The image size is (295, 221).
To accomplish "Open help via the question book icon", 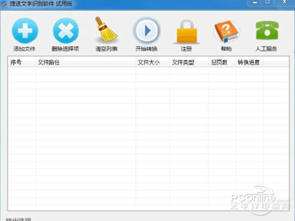I will click(x=226, y=31).
